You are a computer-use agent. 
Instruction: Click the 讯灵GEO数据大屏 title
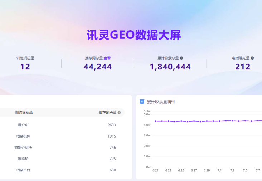[134, 35]
